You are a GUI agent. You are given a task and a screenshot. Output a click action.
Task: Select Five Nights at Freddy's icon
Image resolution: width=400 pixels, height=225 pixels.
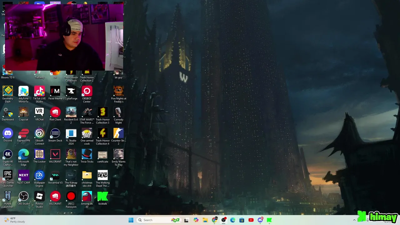pyautogui.click(x=118, y=94)
